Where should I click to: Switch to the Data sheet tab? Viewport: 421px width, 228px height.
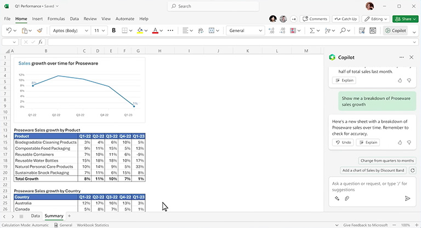(35, 216)
